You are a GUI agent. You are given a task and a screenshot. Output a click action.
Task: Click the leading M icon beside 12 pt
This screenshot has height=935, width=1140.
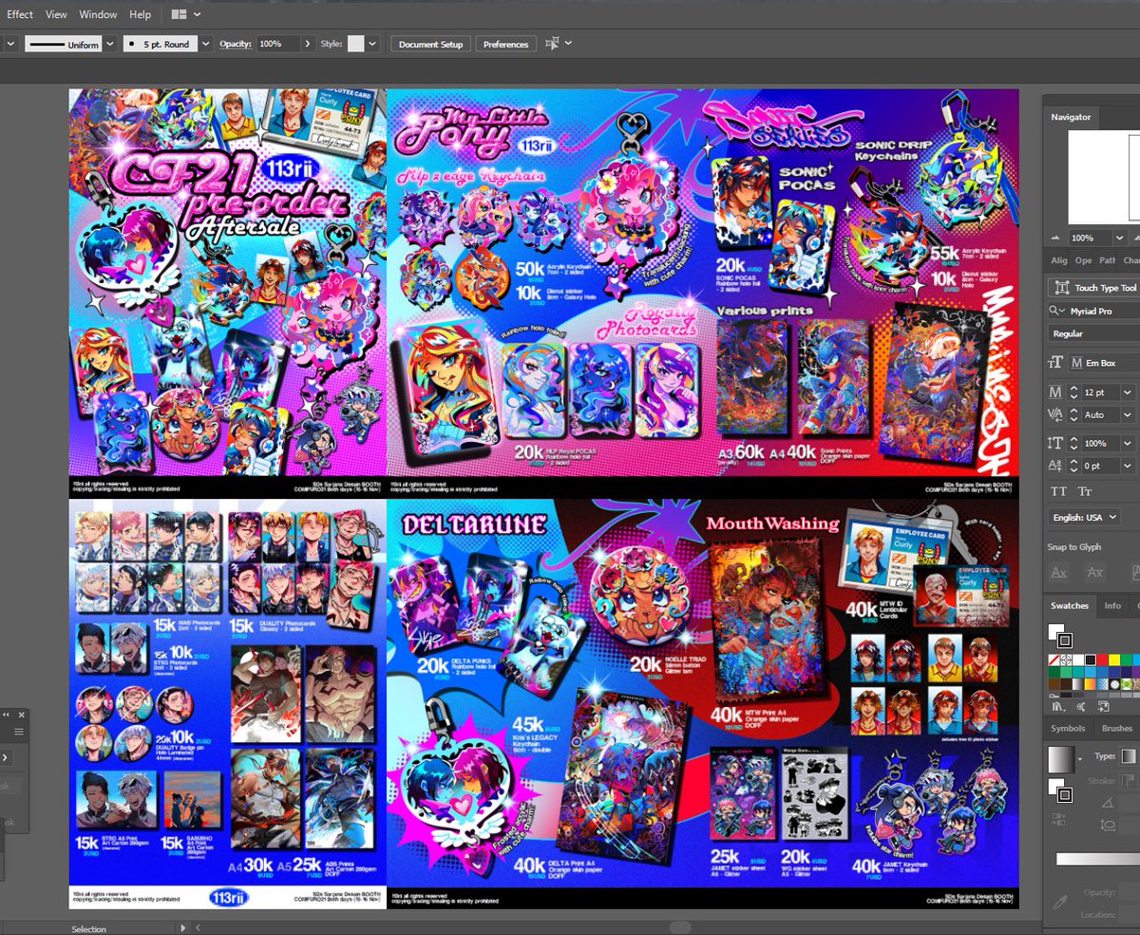coord(1055,392)
